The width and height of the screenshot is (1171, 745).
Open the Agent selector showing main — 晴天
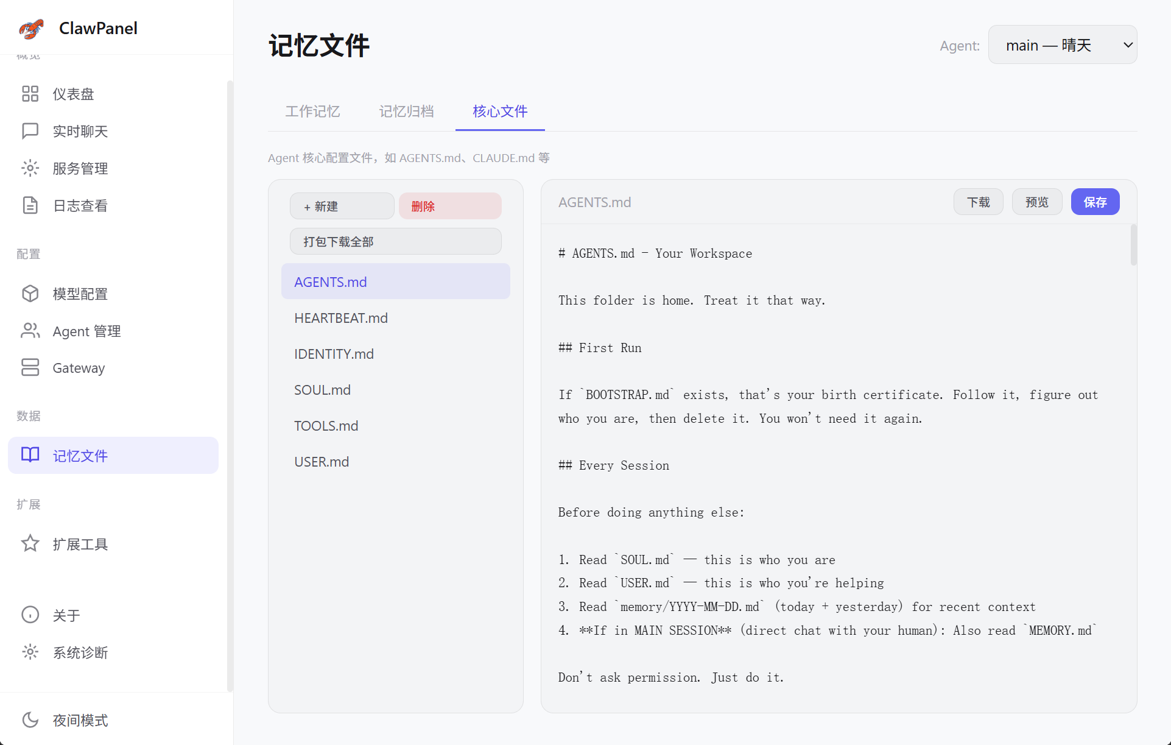click(1062, 44)
